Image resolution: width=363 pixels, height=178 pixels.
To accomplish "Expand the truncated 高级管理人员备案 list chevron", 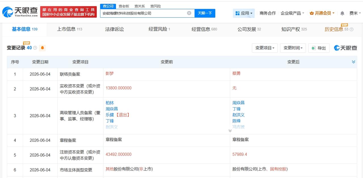I will pyautogui.click(x=230, y=130).
